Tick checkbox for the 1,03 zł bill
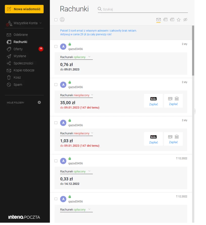This screenshot has width=206, height=225. pyautogui.click(x=56, y=123)
